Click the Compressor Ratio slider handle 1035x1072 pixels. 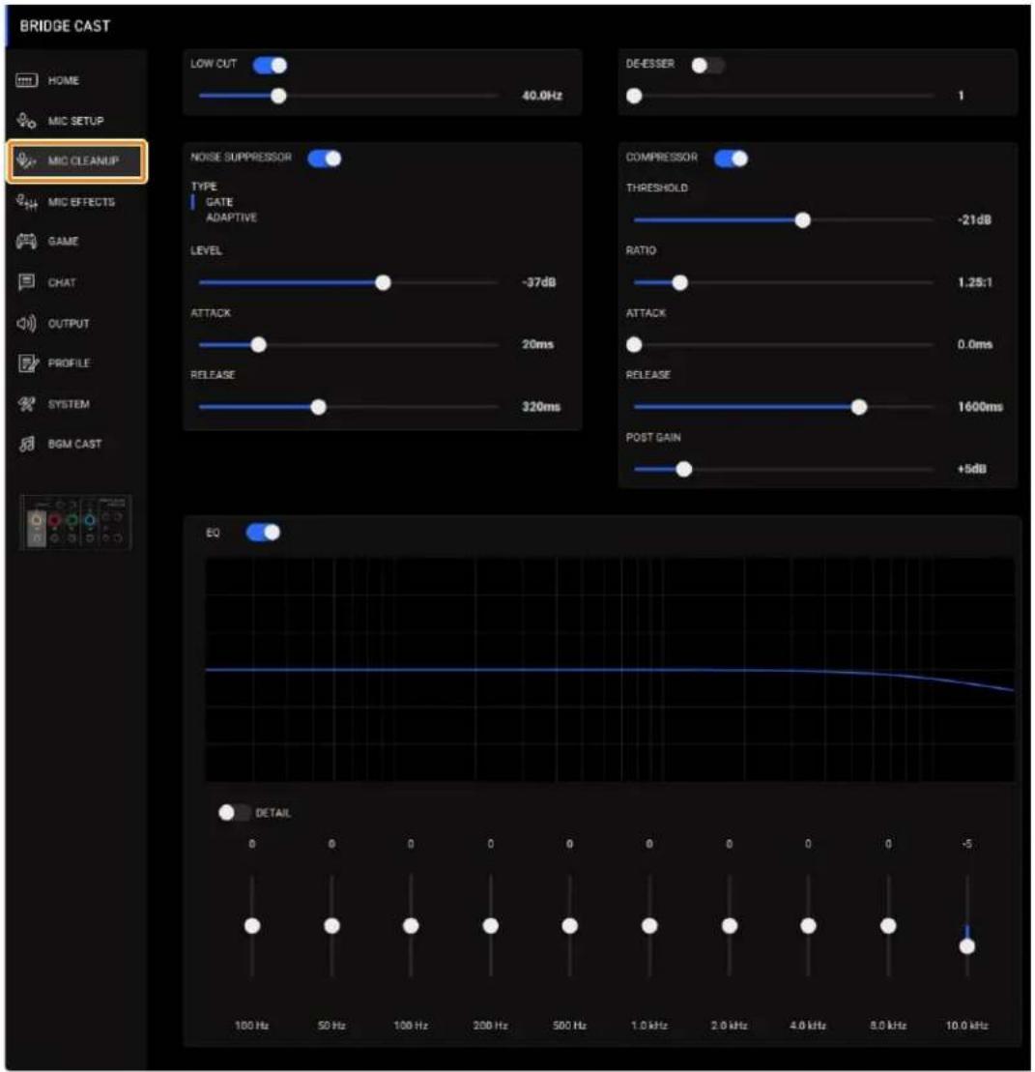(x=680, y=282)
